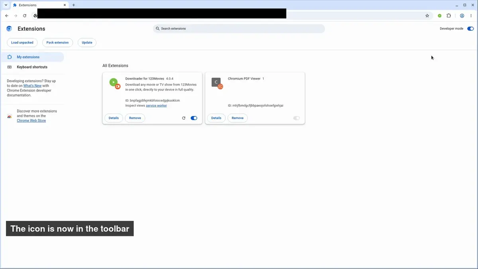Screen dimensions: 478x269
Task: Click the browser back arrow
Action: click(7, 16)
